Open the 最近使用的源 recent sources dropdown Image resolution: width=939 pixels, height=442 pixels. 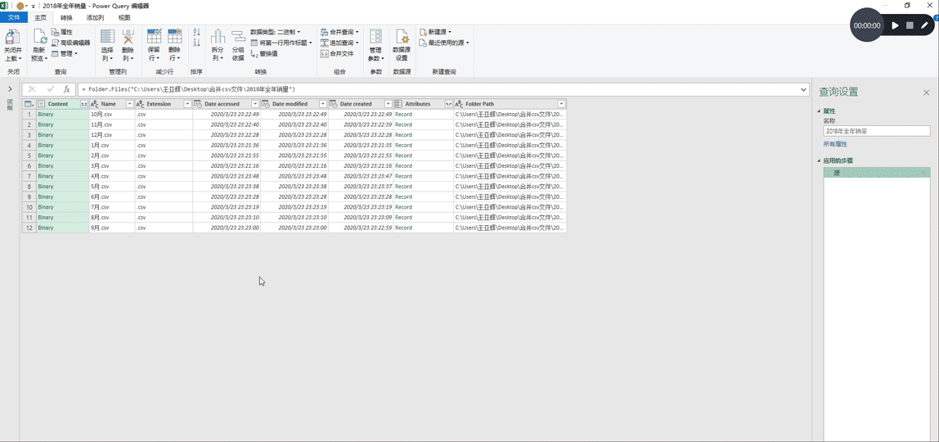point(444,43)
